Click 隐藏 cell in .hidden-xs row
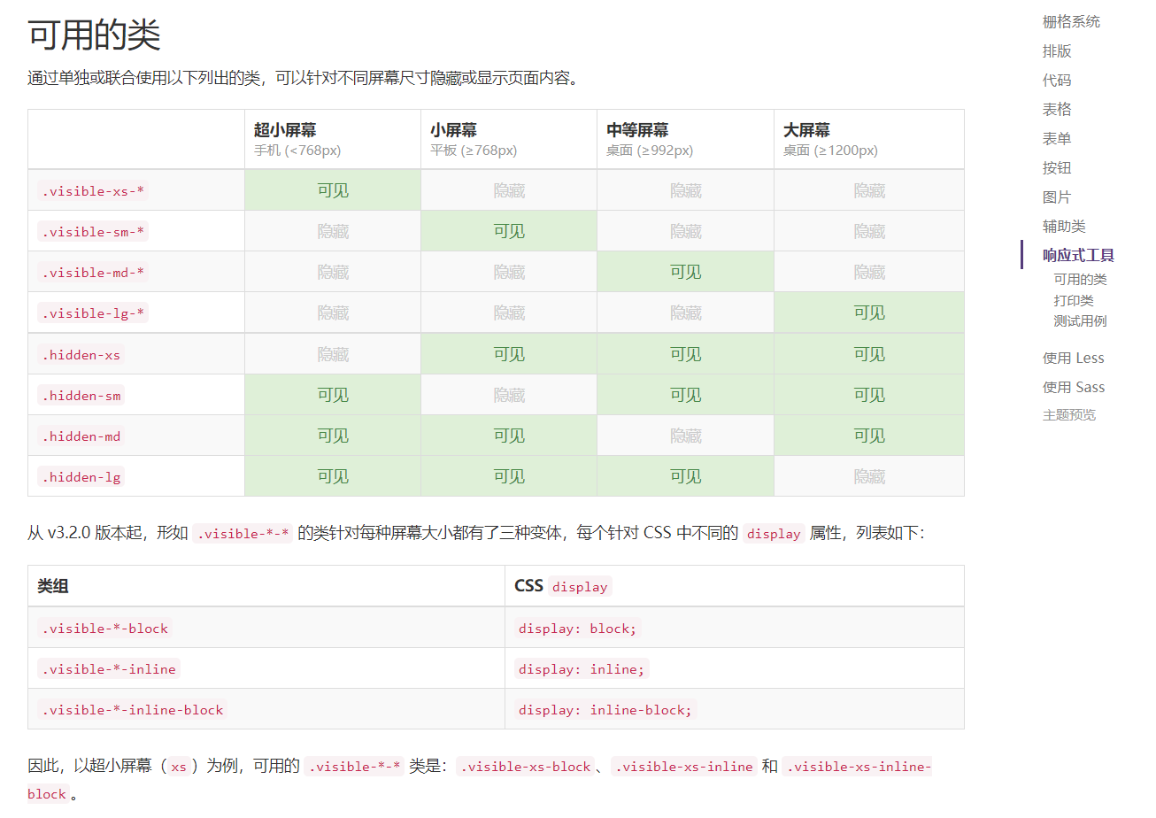This screenshot has height=818, width=1156. [333, 354]
